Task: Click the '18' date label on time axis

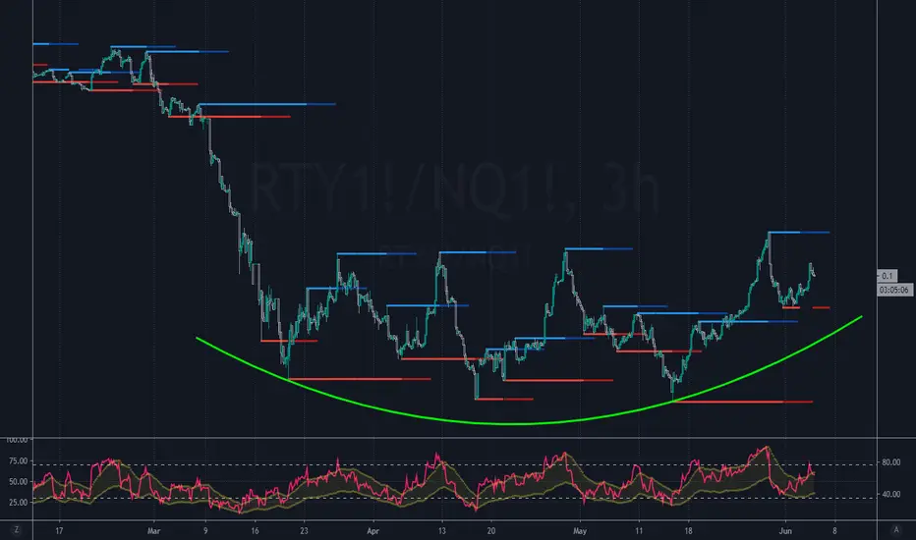Action: (x=688, y=531)
